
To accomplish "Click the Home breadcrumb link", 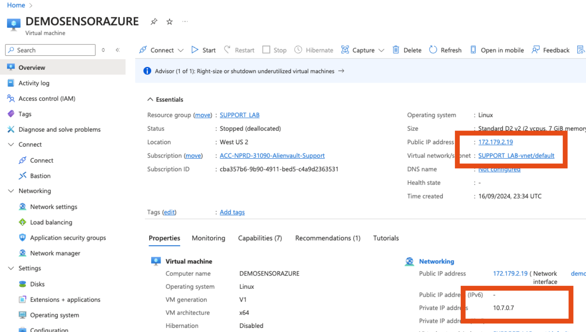I will point(16,5).
